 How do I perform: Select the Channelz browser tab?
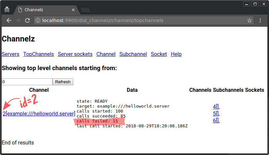click(x=43, y=10)
